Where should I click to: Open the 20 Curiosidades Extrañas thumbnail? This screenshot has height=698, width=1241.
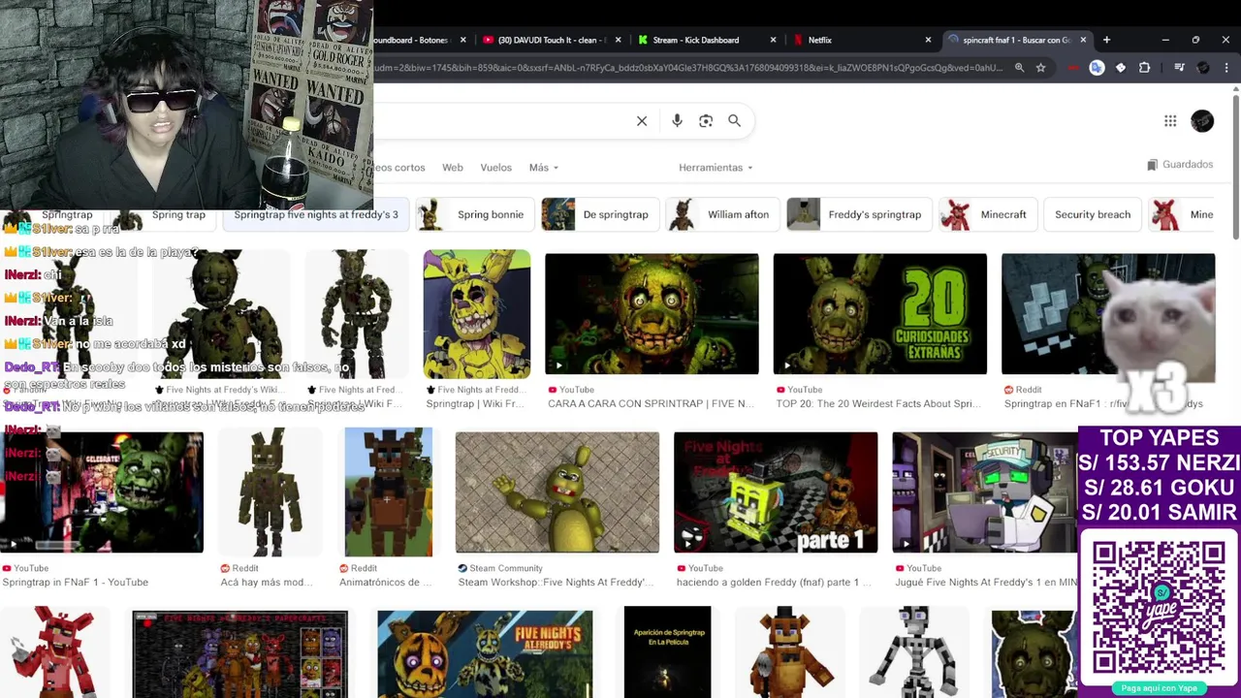click(x=879, y=314)
